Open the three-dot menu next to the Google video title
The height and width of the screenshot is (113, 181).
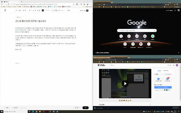tap(150, 104)
